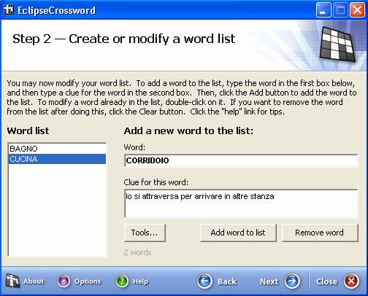The width and height of the screenshot is (368, 296).
Task: Minimize the EclipseCrossword window
Action: 323,10
